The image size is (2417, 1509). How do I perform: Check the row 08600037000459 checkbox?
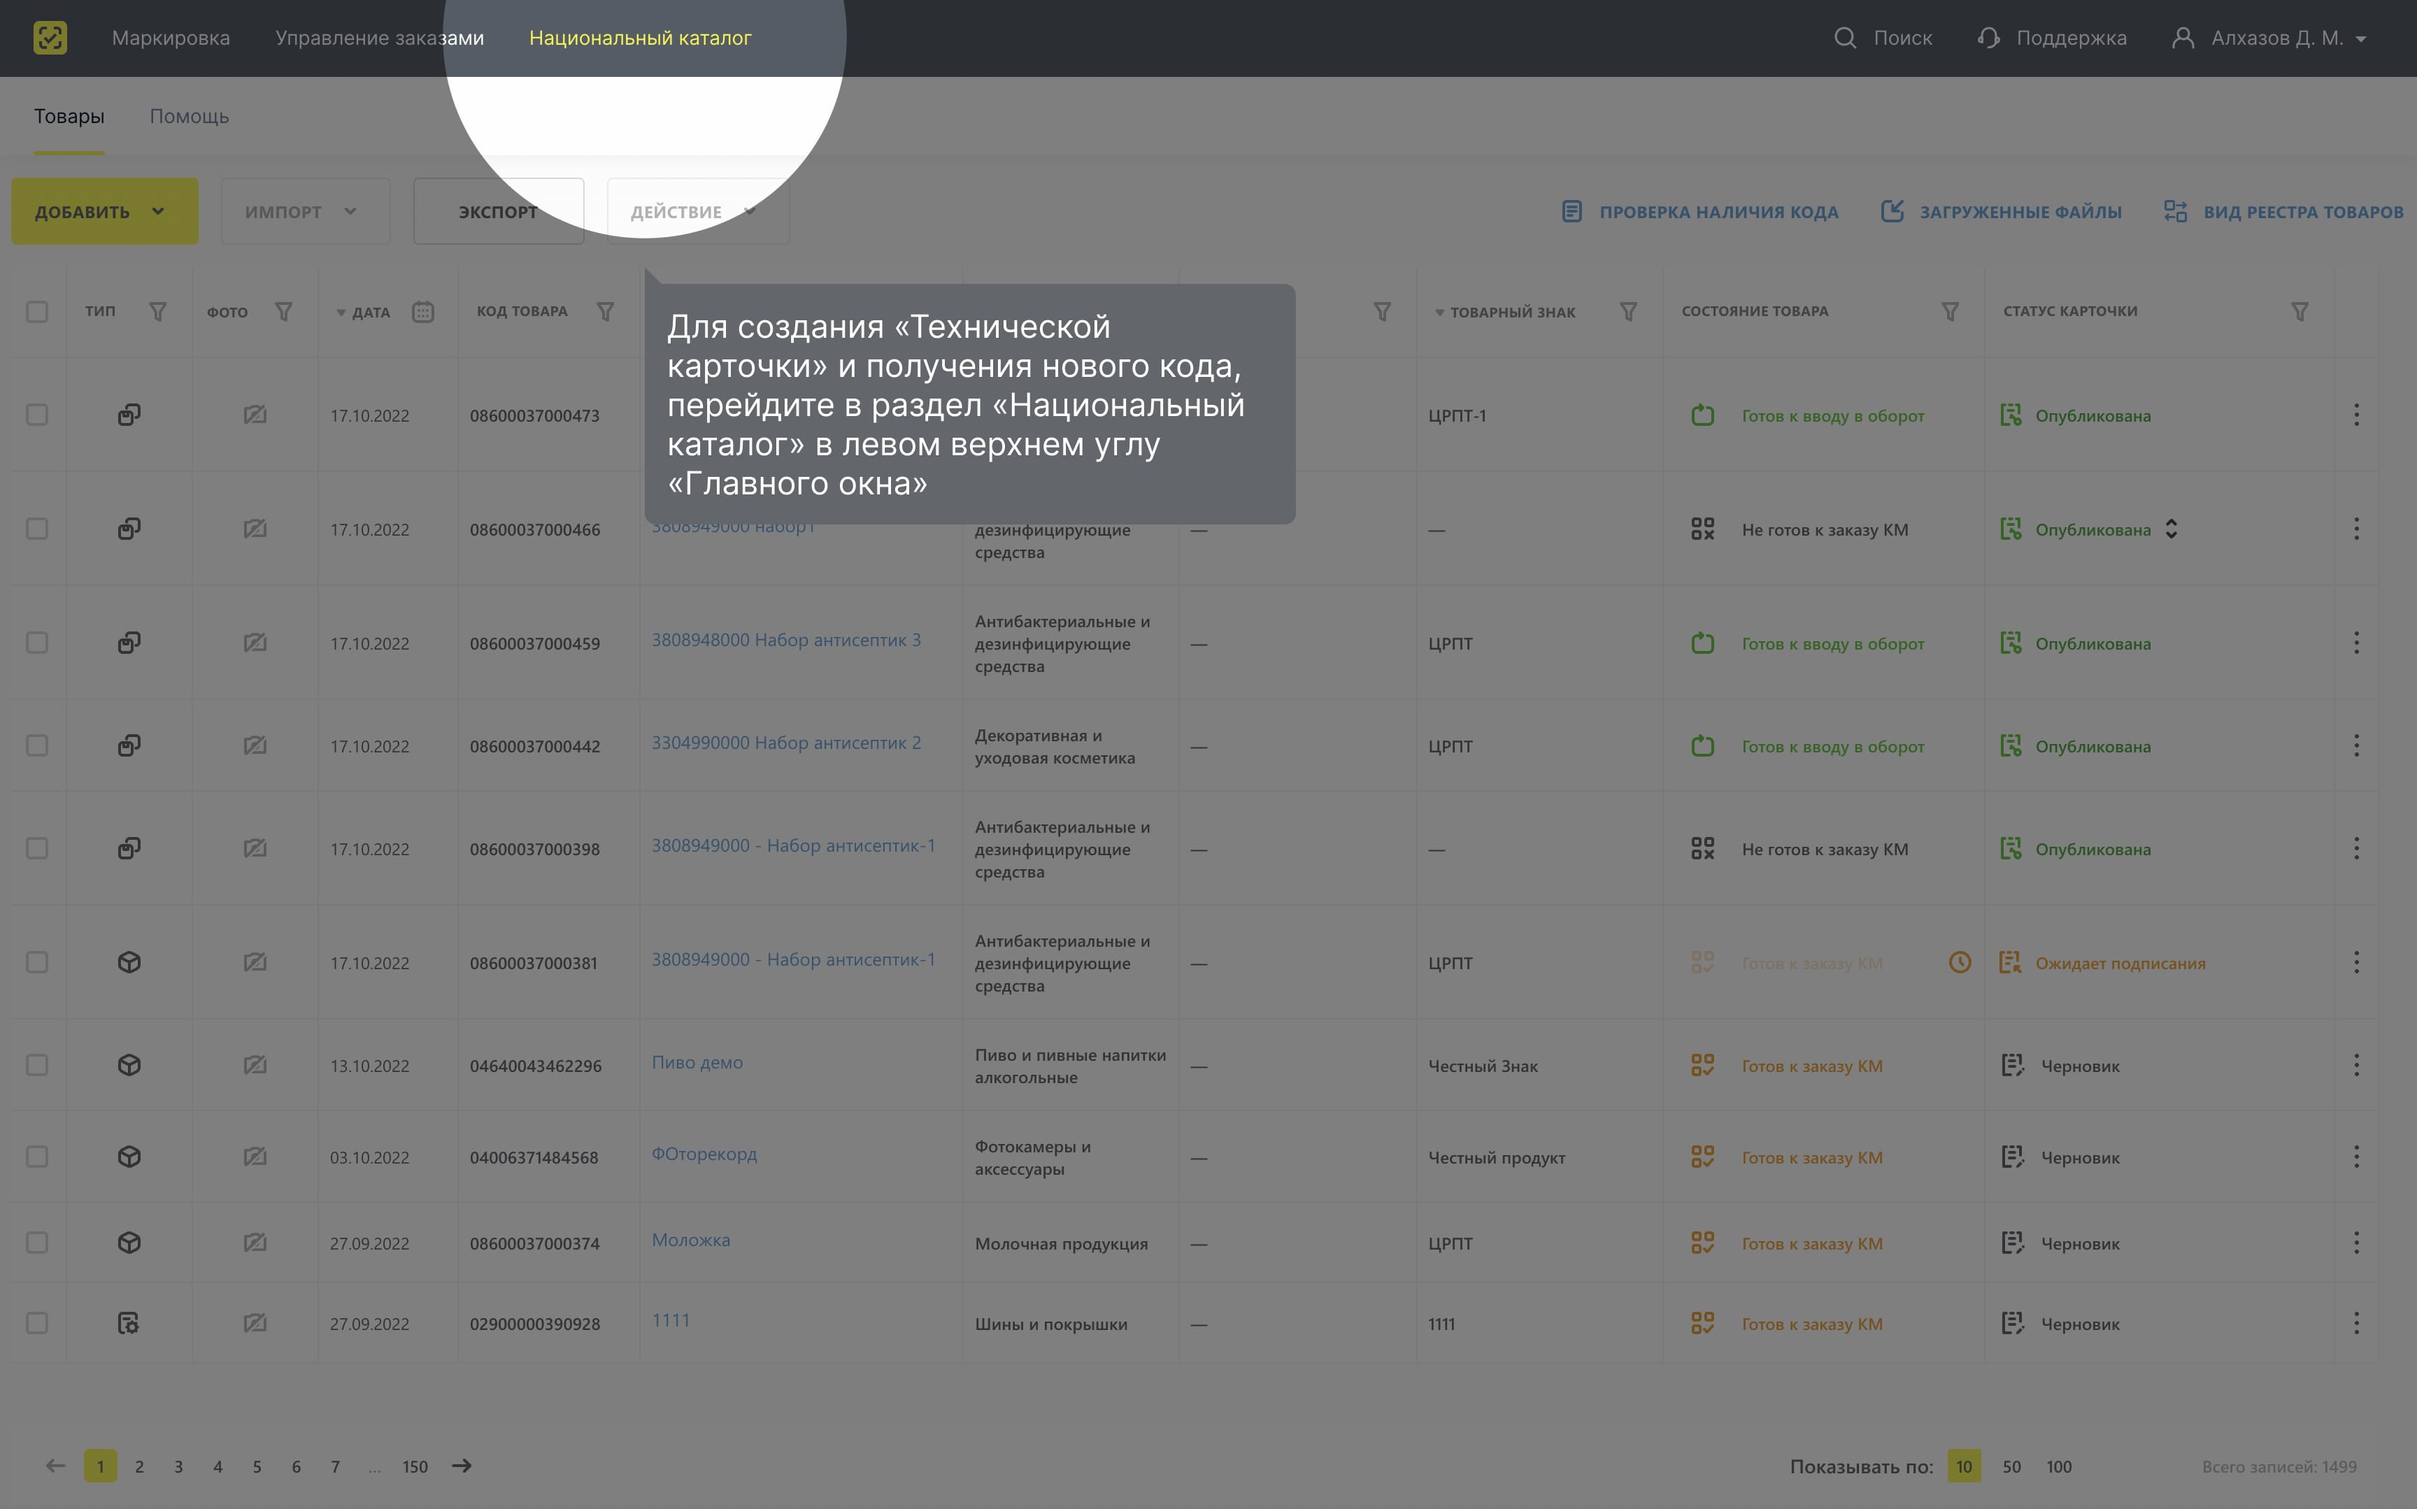click(37, 643)
